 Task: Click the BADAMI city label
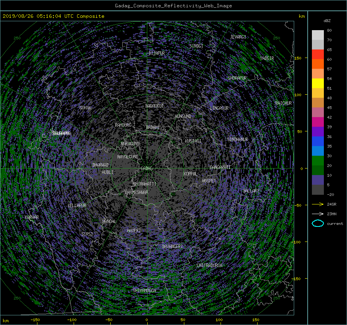point(153,128)
